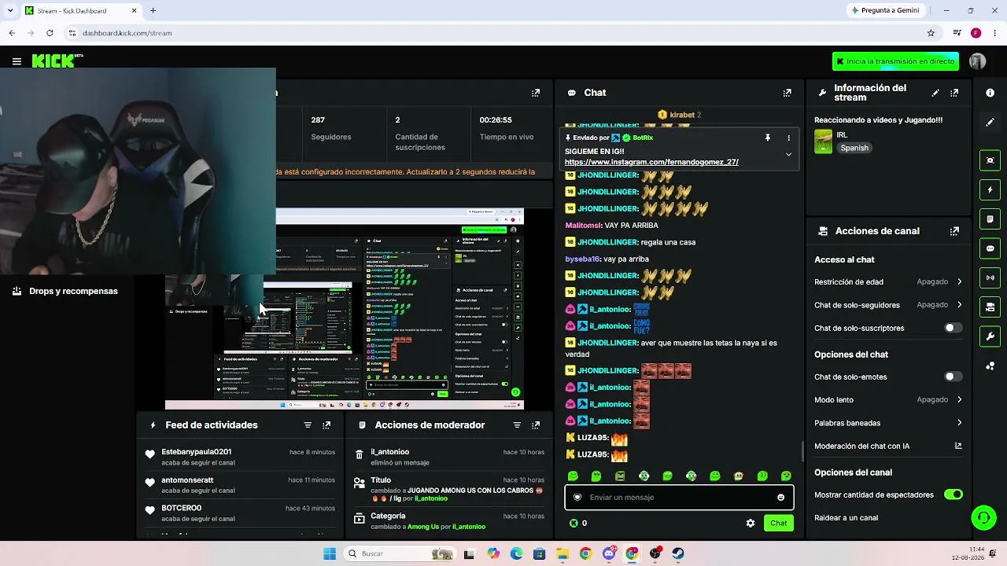Toggle the chat bubble widget in sidebar
The height and width of the screenshot is (566, 1007).
coord(990,248)
